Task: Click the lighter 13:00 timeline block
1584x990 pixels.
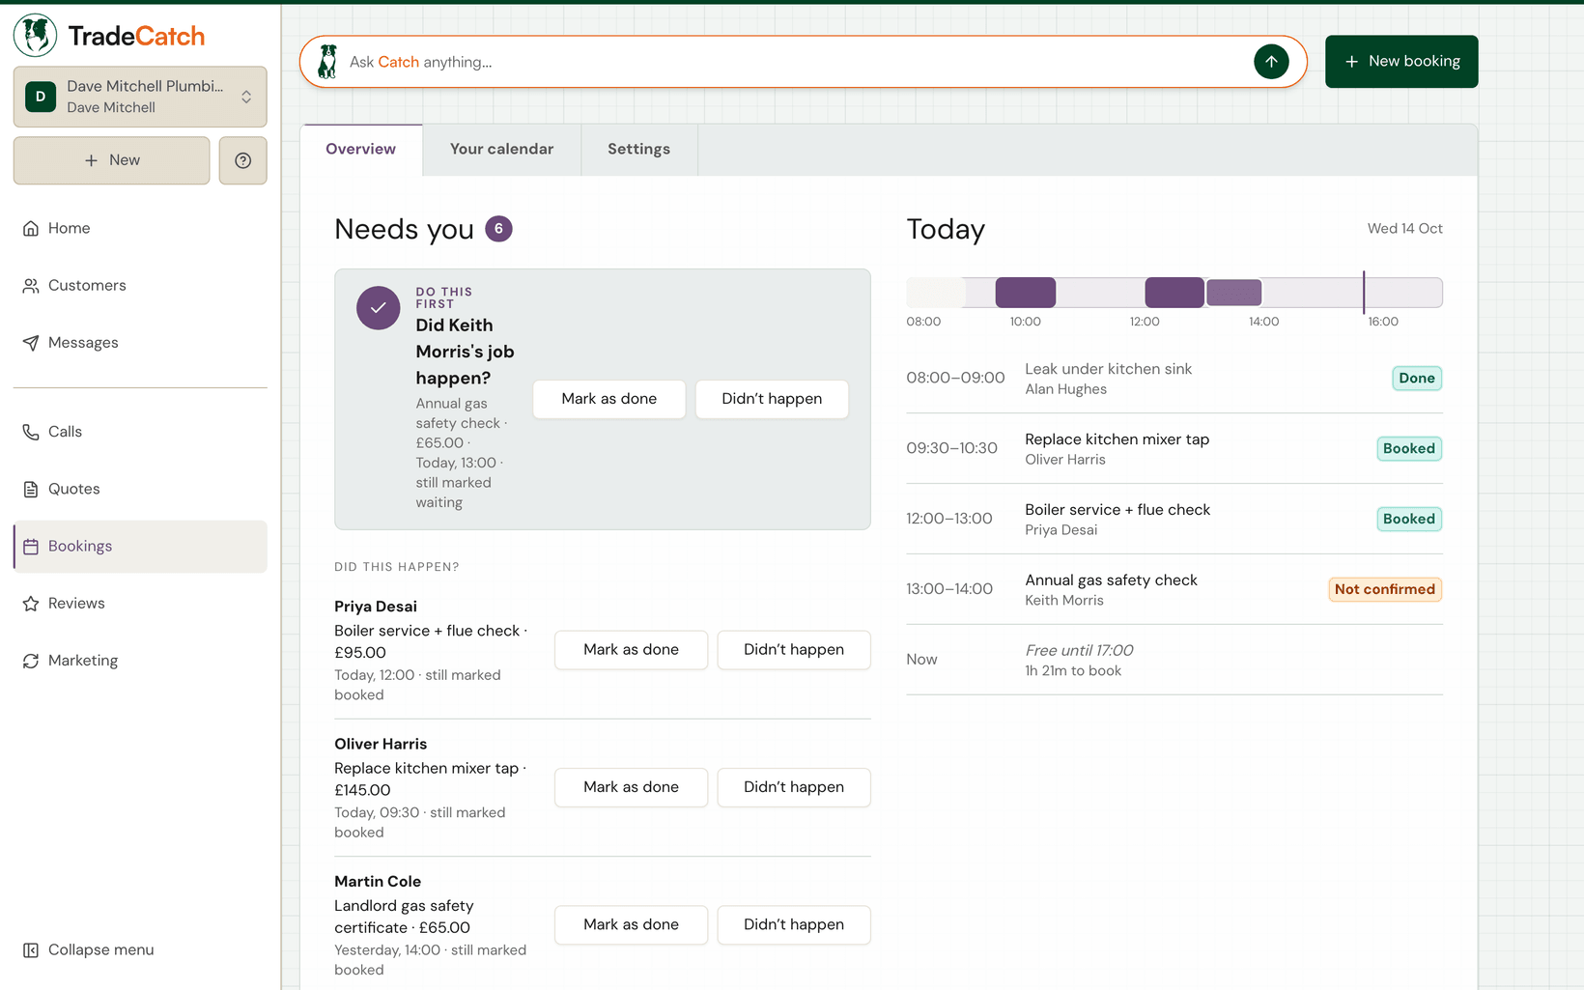Action: [x=1234, y=293]
